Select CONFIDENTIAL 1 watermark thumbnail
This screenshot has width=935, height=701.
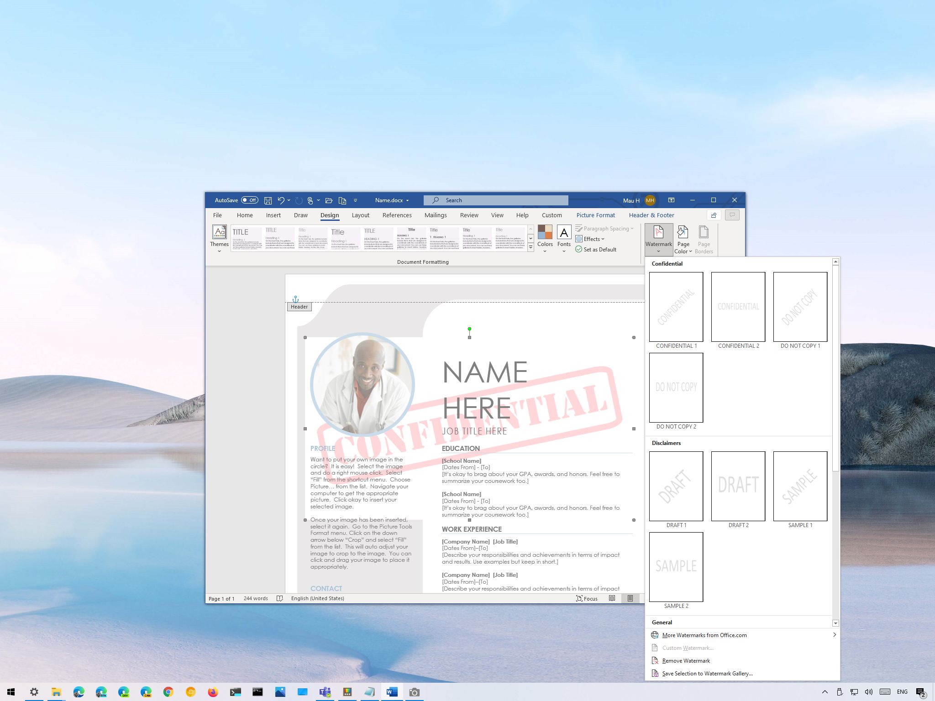tap(676, 306)
